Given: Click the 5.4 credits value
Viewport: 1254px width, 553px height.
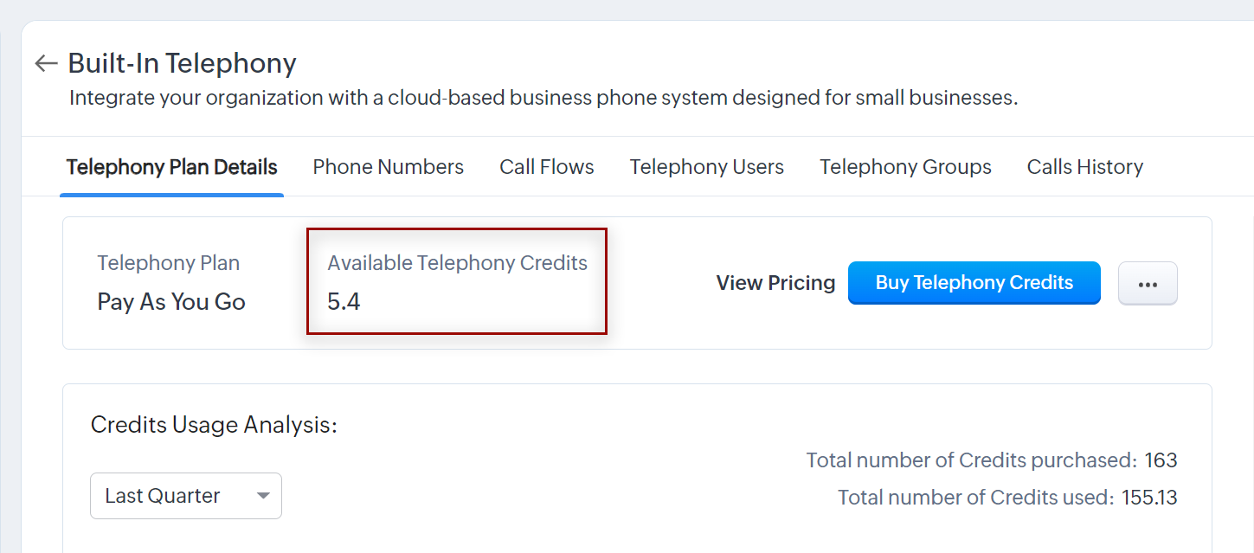Looking at the screenshot, I should pos(344,302).
